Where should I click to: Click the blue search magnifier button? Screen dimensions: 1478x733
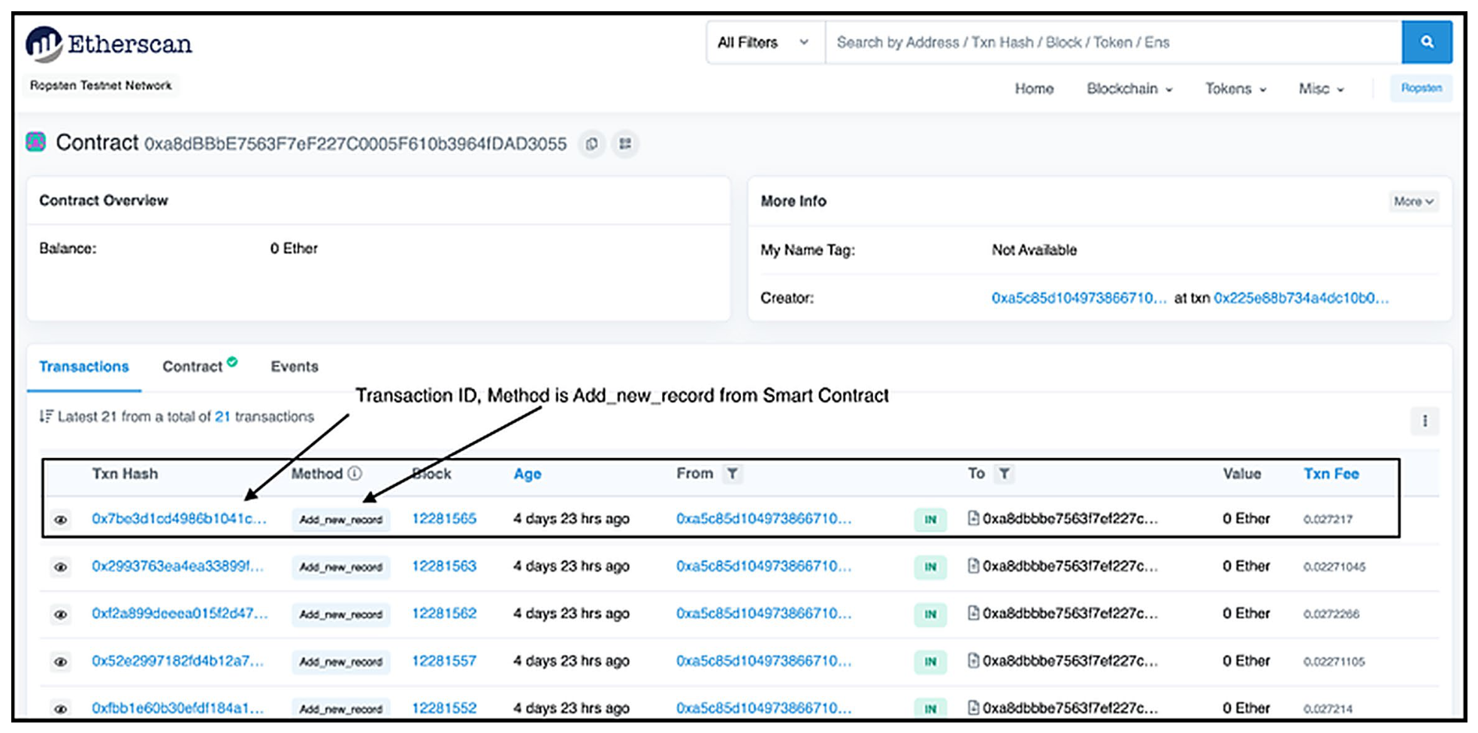(x=1426, y=42)
